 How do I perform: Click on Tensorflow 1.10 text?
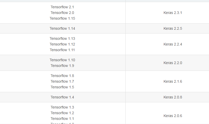[x=62, y=60]
